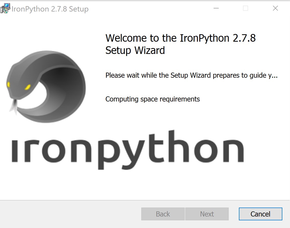Click the disabled Next button
Viewport: 290px width, 228px height.
pos(207,214)
